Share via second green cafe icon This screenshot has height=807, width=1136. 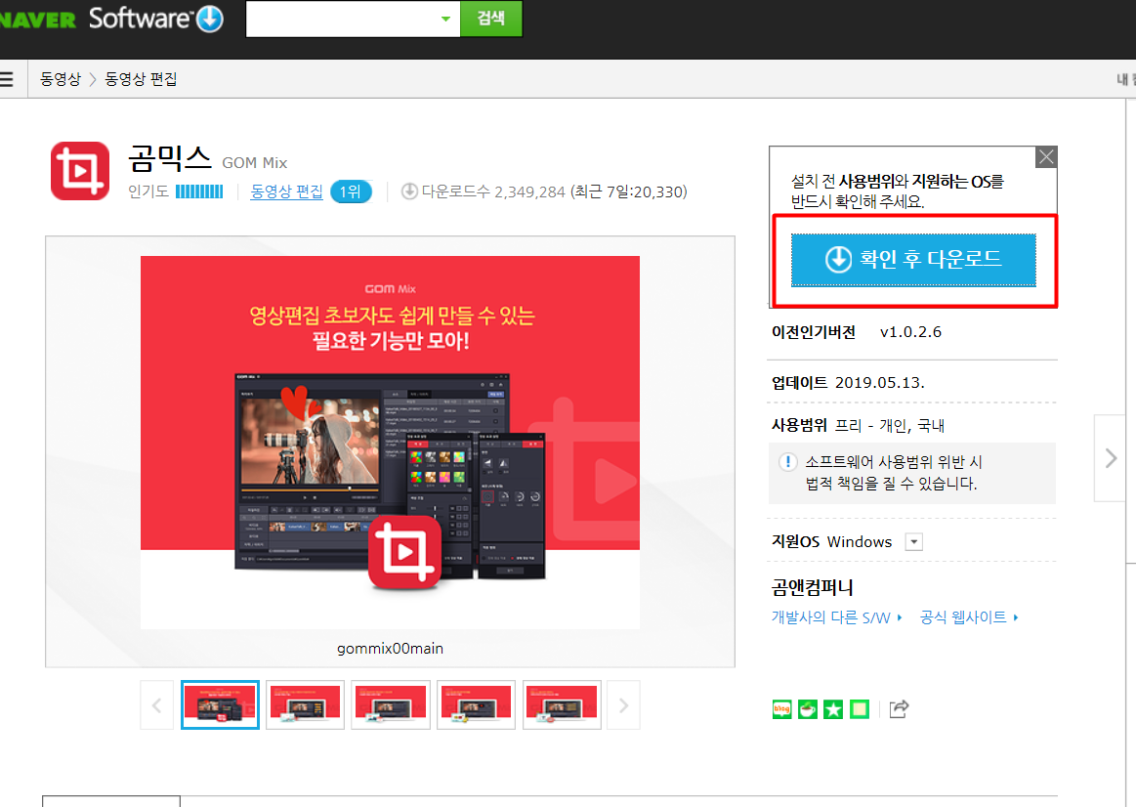tap(807, 709)
